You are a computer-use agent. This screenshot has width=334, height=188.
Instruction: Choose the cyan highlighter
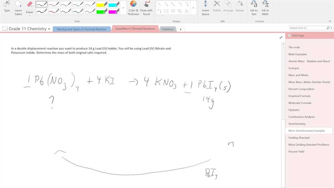(114, 4)
